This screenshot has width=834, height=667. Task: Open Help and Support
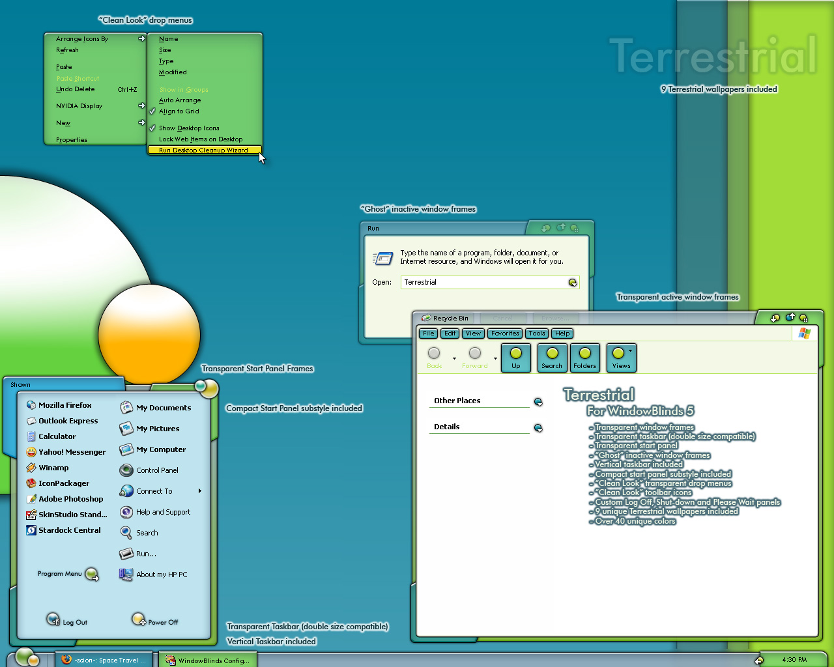pos(155,512)
